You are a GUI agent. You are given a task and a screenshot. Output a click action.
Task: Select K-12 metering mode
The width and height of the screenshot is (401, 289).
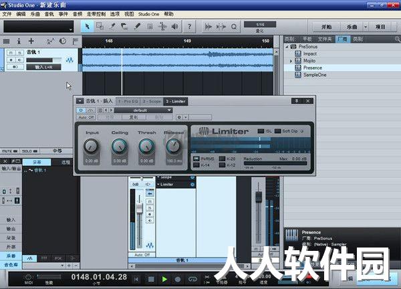(222, 165)
